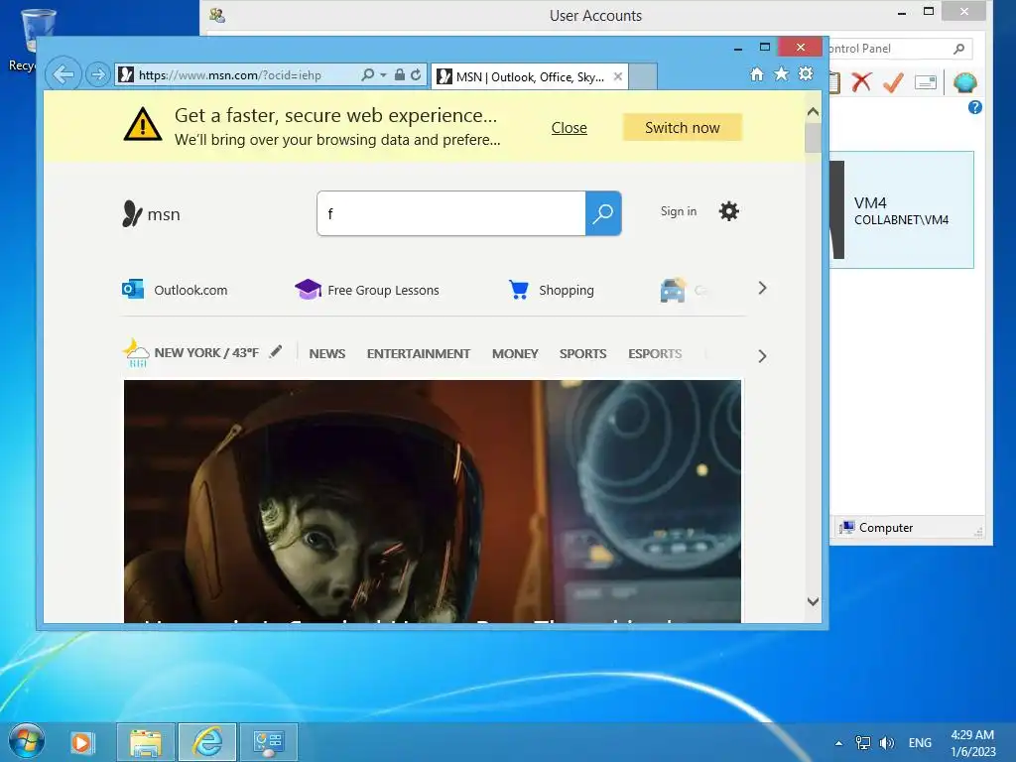This screenshot has height=762, width=1016.
Task: Click the msn butterfly logo
Action: click(x=151, y=214)
